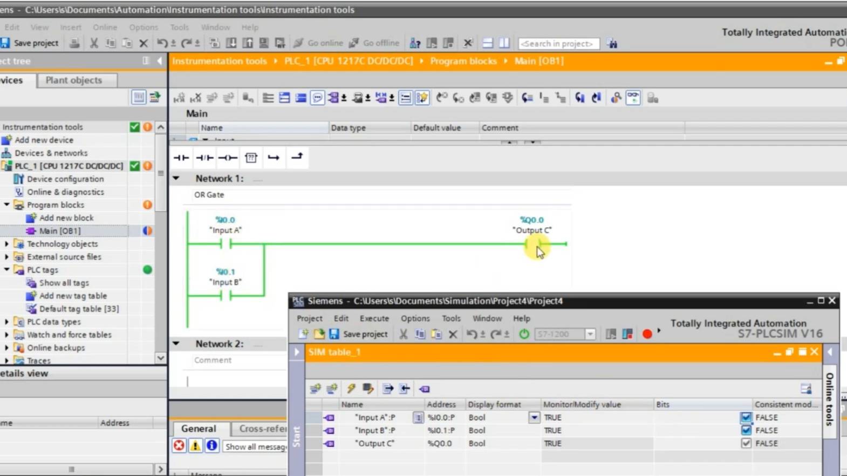Viewport: 847px width, 476px height.
Task: Open the Execute menu in PLCSIM
Action: click(374, 318)
